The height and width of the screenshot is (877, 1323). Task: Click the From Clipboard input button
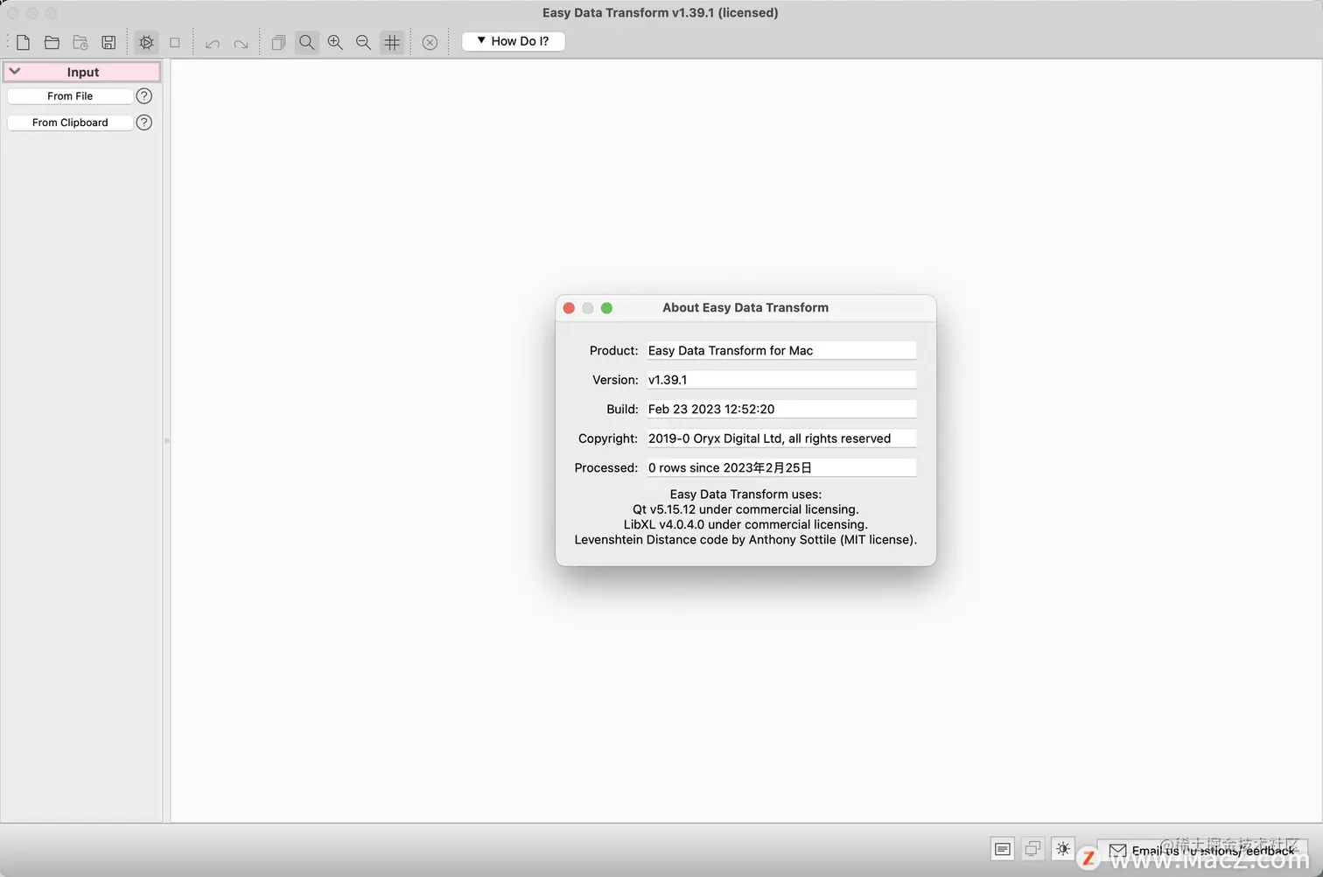click(x=70, y=123)
